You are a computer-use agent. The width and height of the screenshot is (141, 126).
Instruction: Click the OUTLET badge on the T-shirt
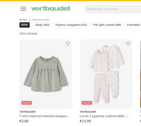coord(26,103)
